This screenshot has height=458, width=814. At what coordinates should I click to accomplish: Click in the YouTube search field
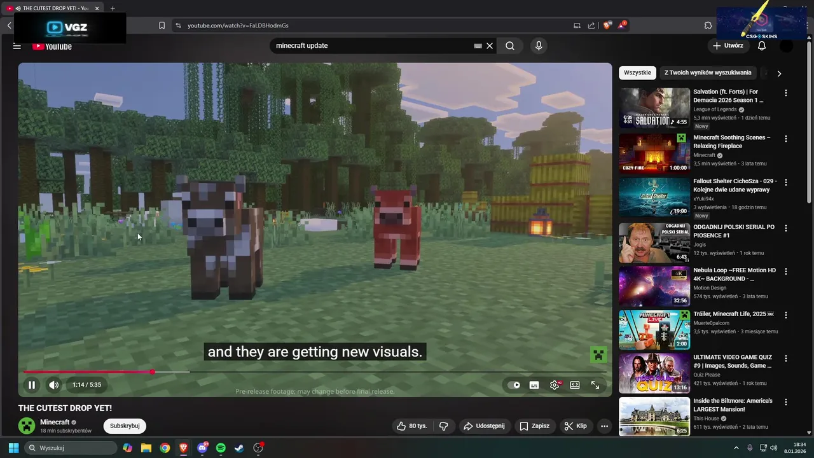(x=372, y=46)
